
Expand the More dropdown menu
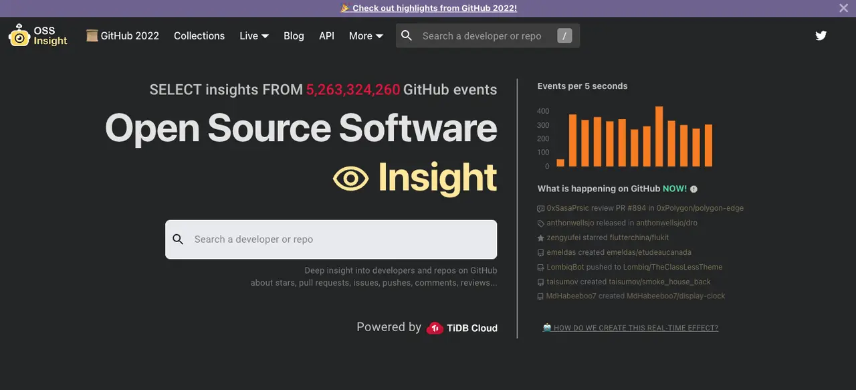pos(366,36)
